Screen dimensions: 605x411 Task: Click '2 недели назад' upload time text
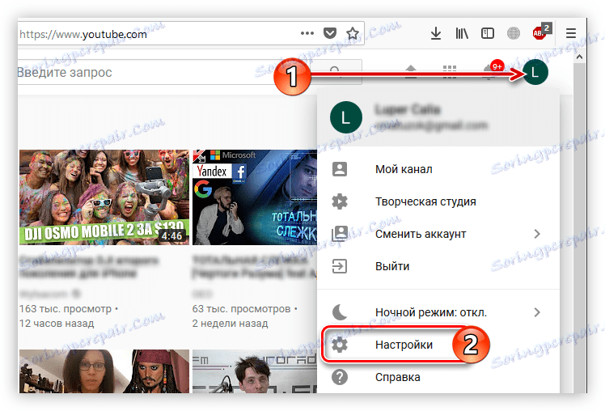pyautogui.click(x=231, y=324)
